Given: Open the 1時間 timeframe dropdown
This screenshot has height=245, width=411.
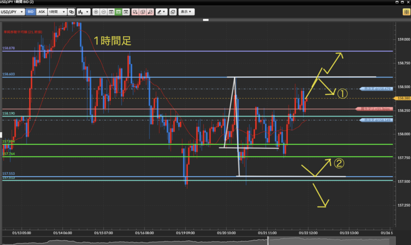Looking at the screenshot, I should [56, 12].
